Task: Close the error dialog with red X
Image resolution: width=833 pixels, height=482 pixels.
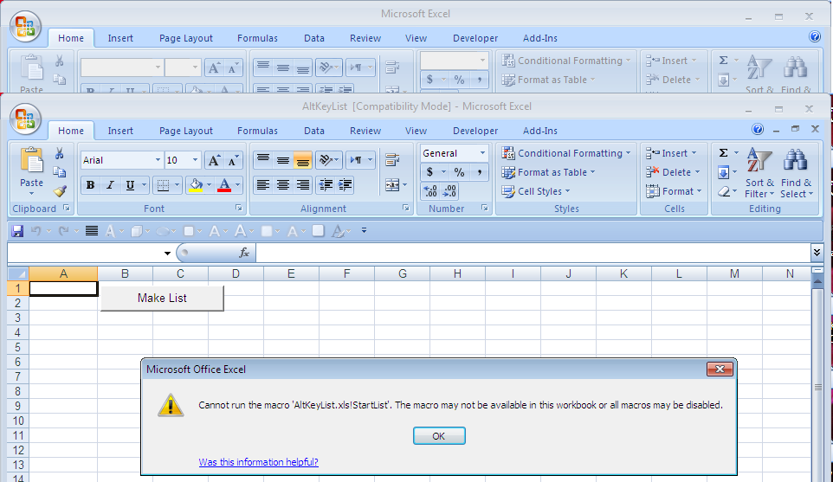Action: coord(720,369)
